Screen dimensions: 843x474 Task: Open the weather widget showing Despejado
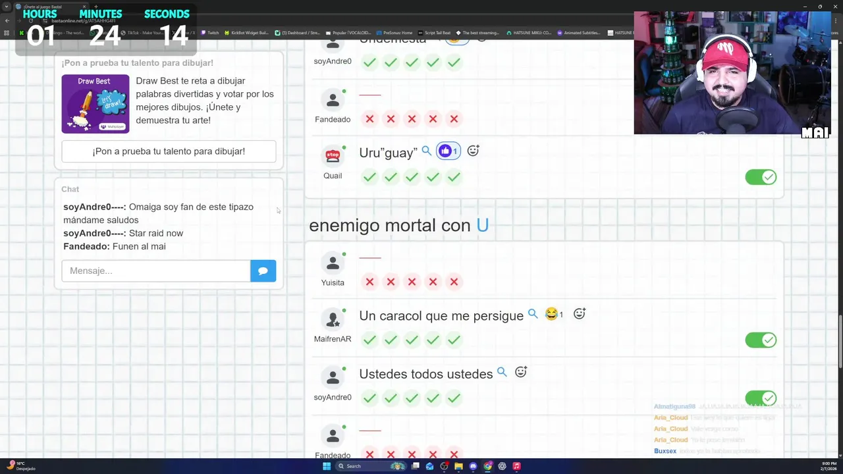[x=20, y=466]
